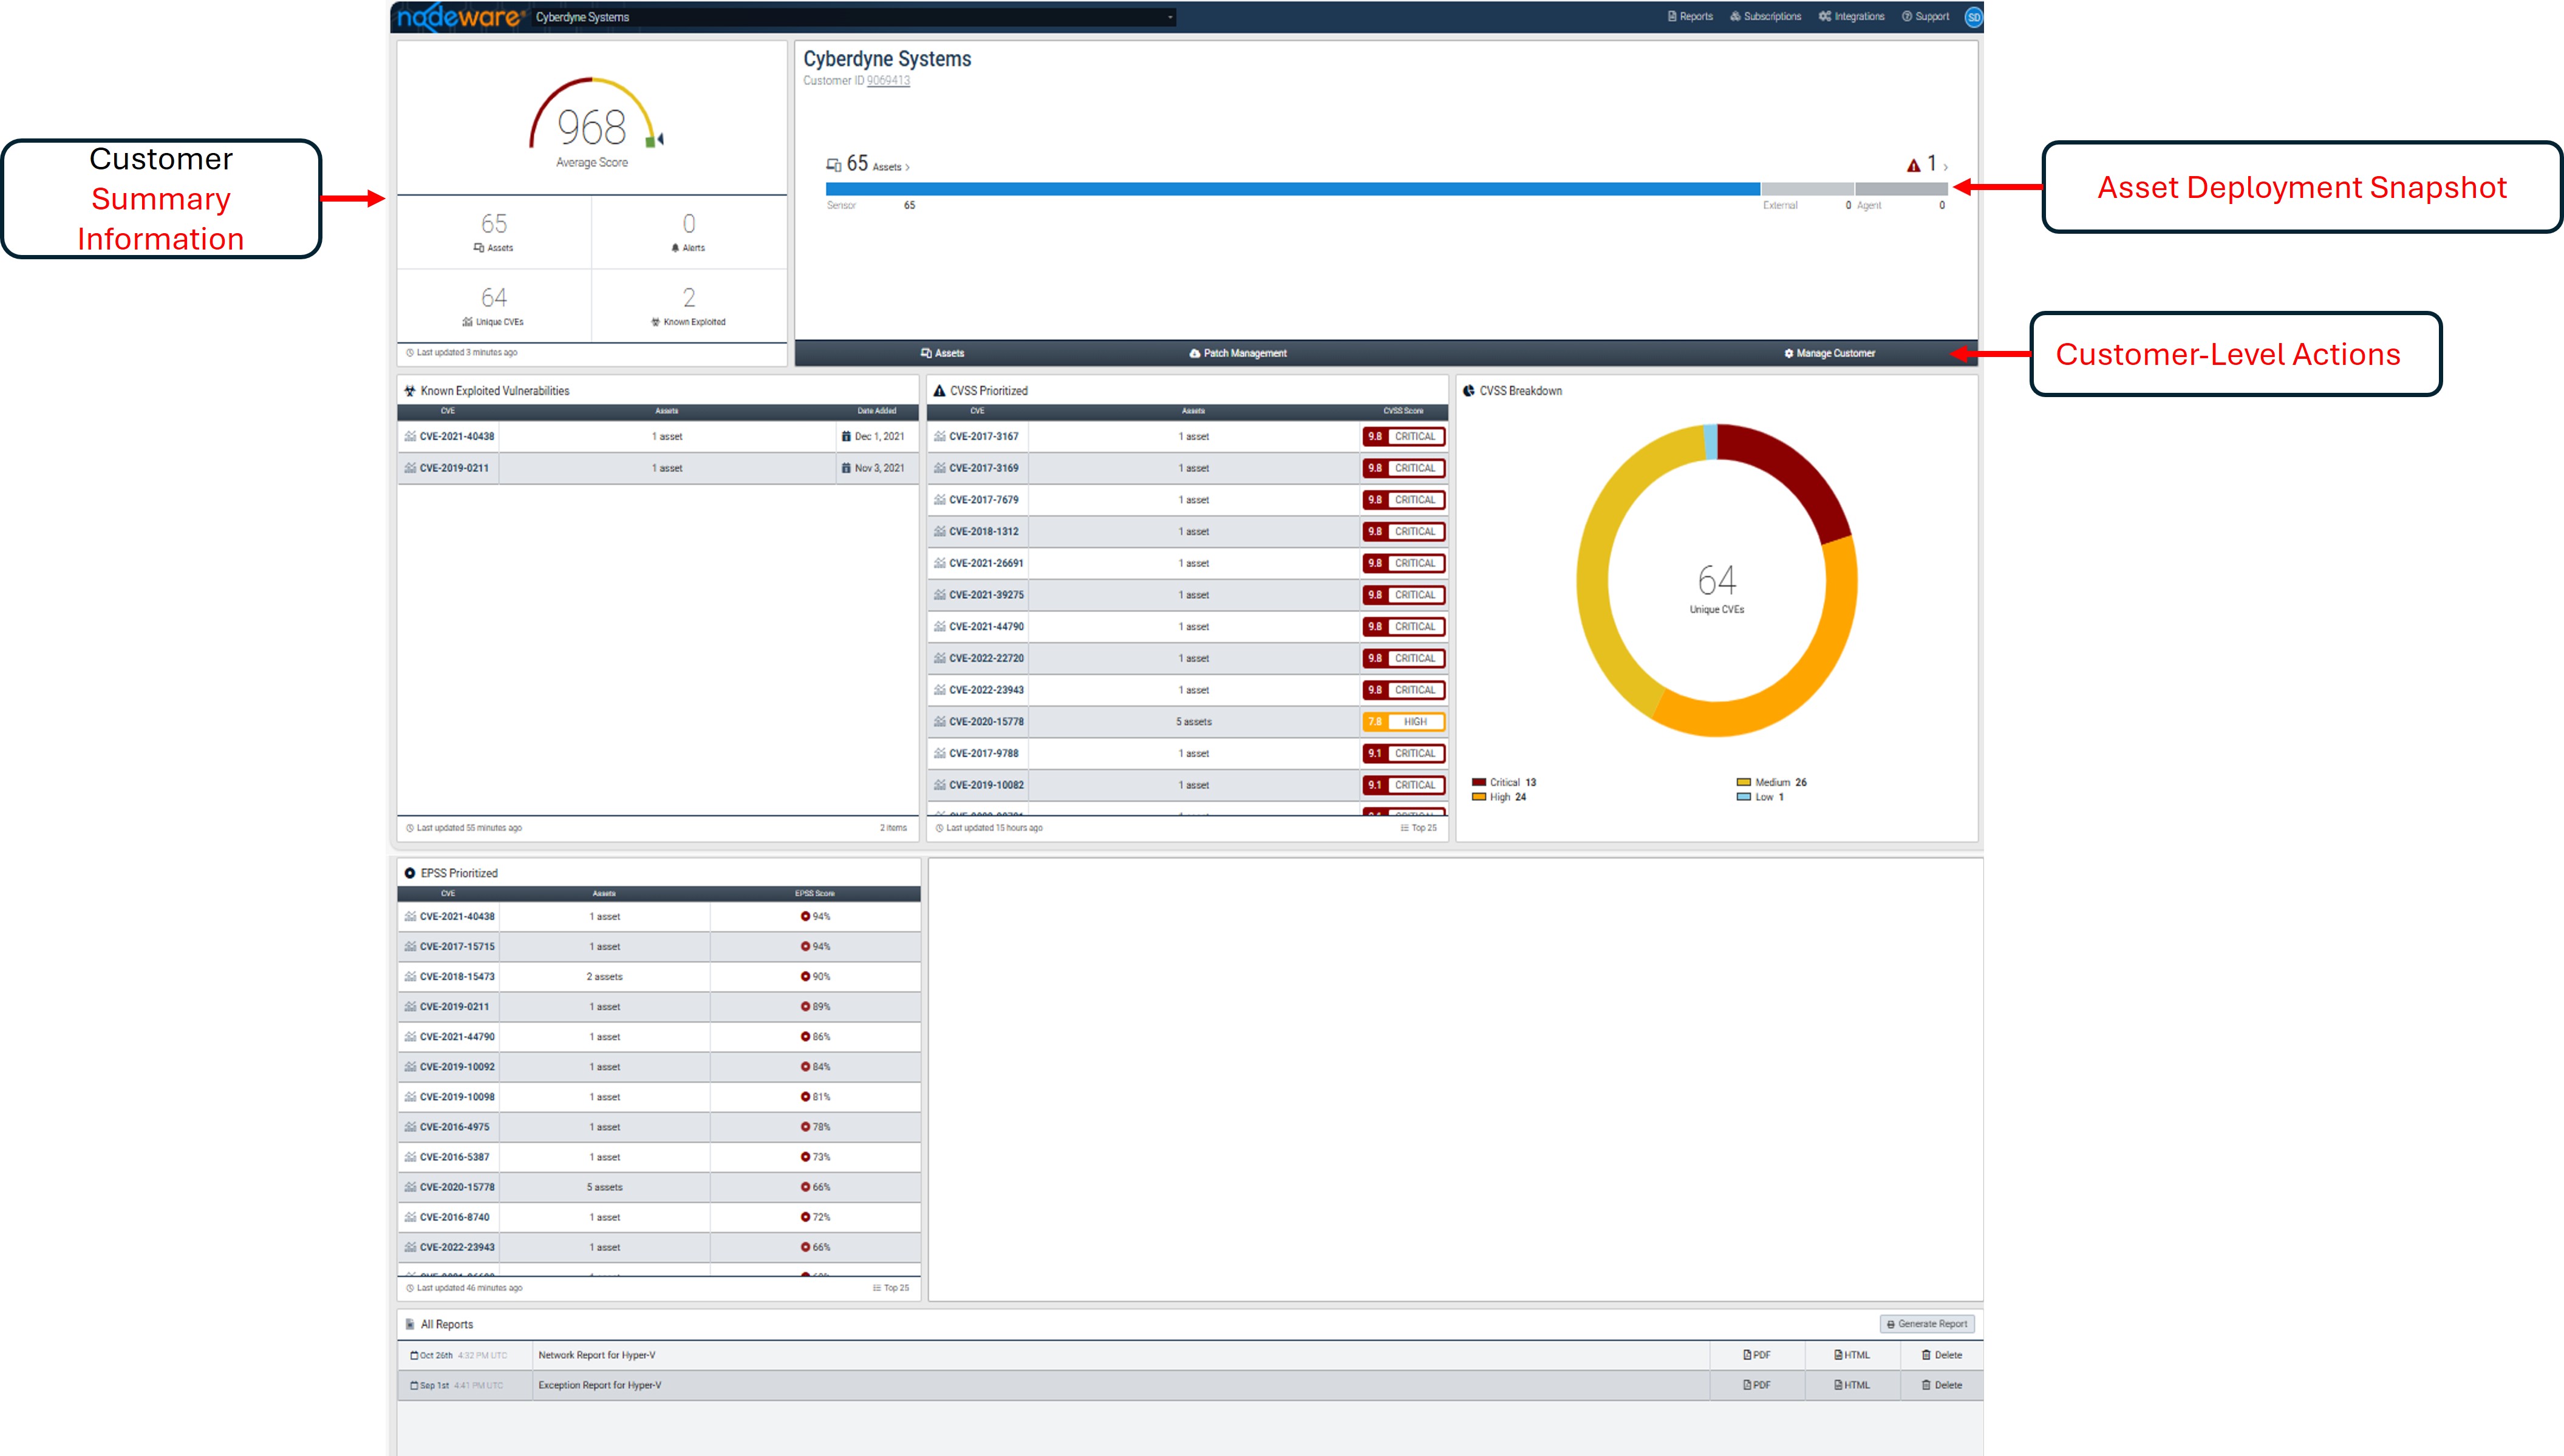
Task: Toggle the Medium 26 legend swatch
Action: pyautogui.click(x=1744, y=782)
